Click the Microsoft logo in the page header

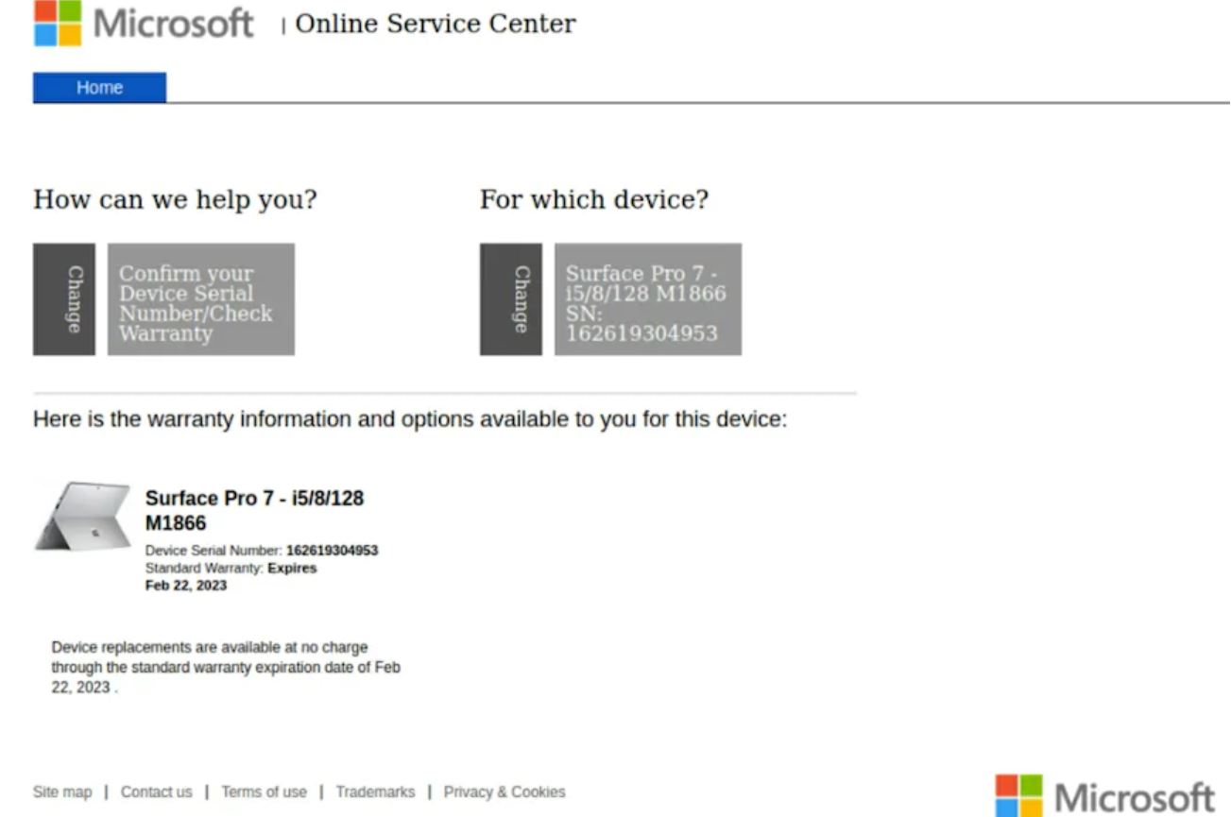142,25
